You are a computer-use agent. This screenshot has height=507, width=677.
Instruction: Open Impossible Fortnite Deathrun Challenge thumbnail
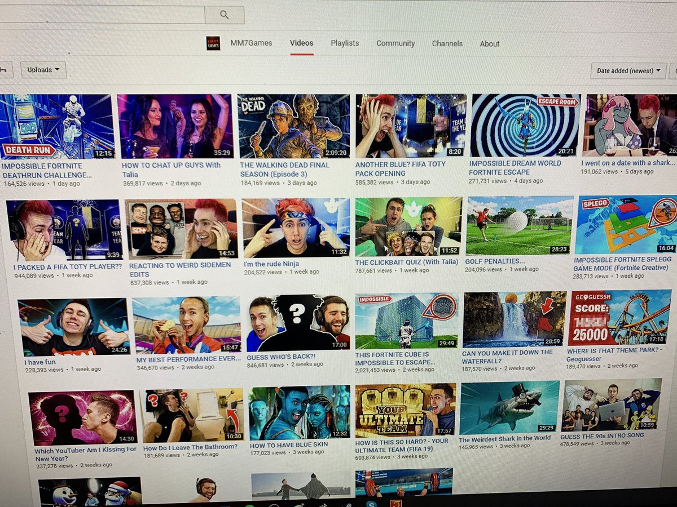point(56,127)
